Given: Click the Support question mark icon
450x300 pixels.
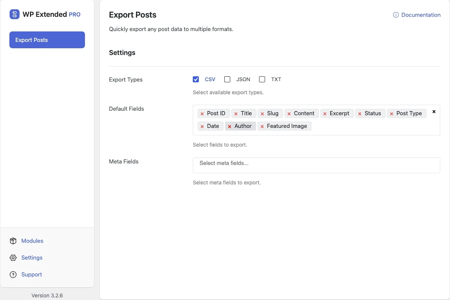Looking at the screenshot, I should (x=13, y=275).
